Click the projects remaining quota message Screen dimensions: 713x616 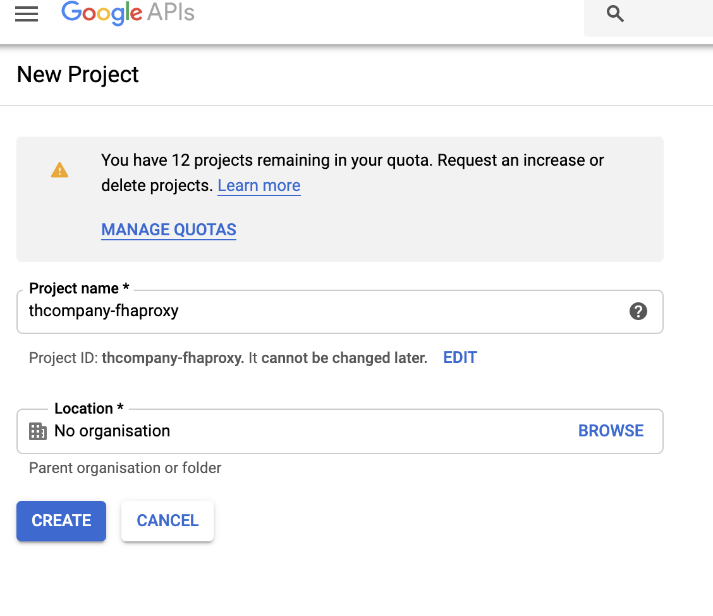352,161
